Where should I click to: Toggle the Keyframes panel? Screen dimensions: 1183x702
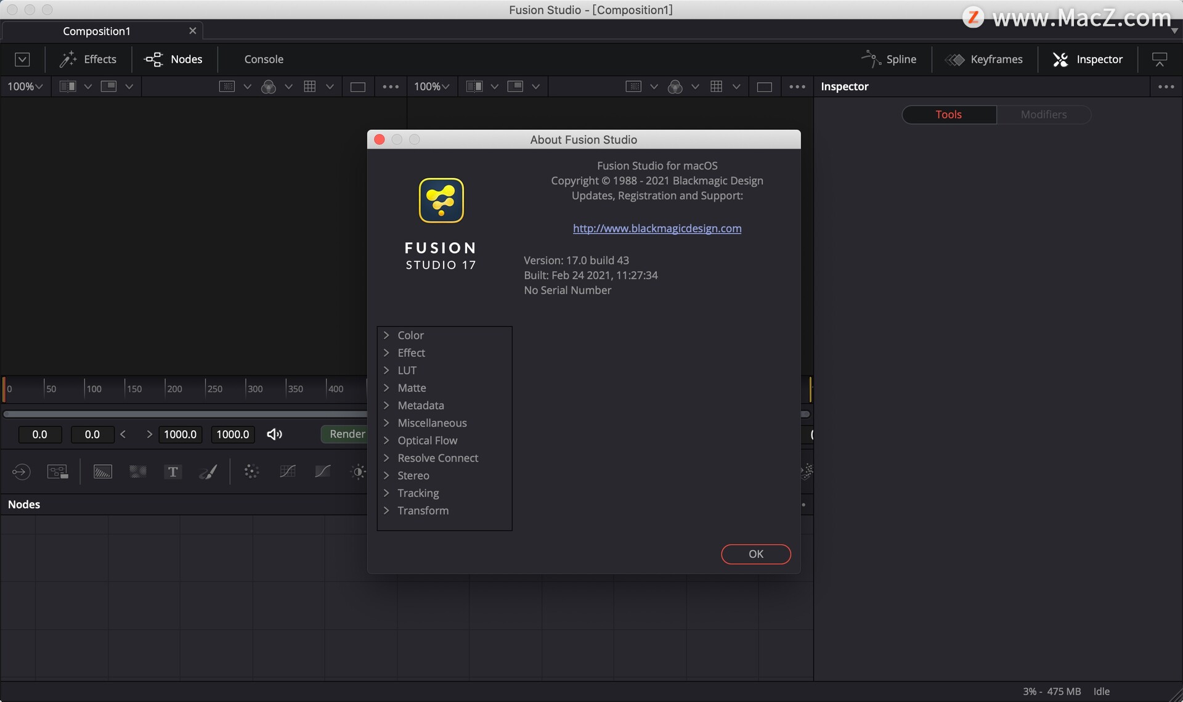(x=984, y=59)
